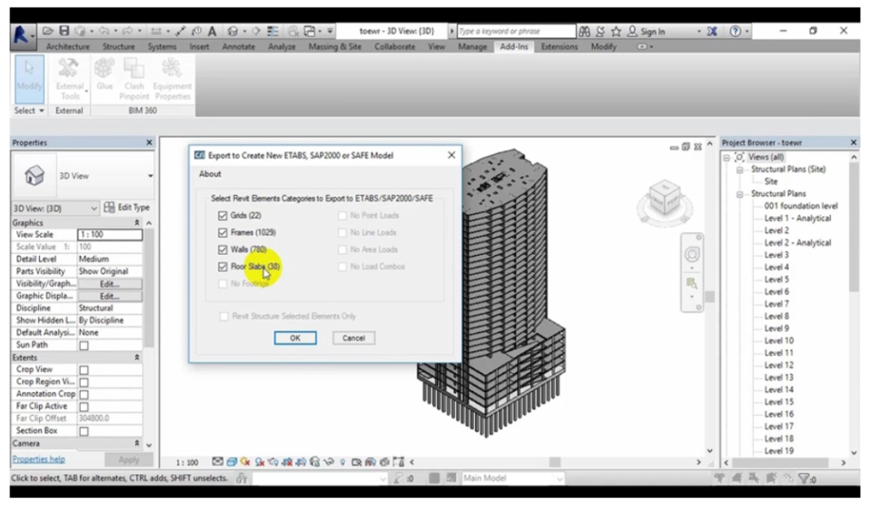Uncheck the Frames (1029) checkbox
The width and height of the screenshot is (871, 510).
coord(223,233)
